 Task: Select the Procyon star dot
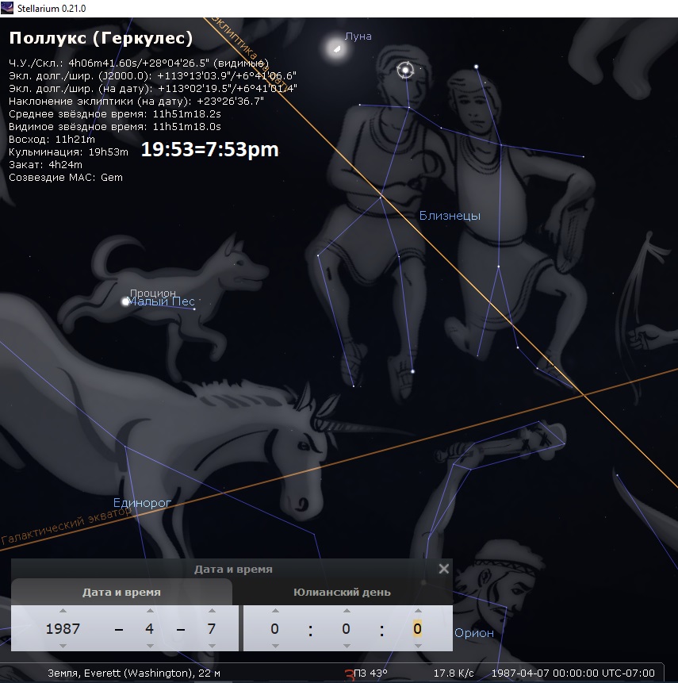point(125,301)
